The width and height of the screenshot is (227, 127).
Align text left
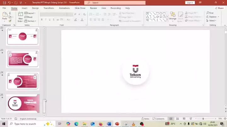pyautogui.click(x=91, y=19)
